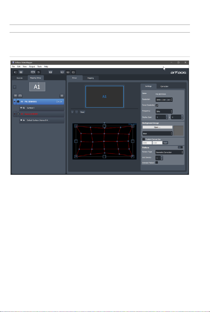210x312 pixels.
Task: Select the A1 display rectangle in Group view
Action: (x=105, y=97)
